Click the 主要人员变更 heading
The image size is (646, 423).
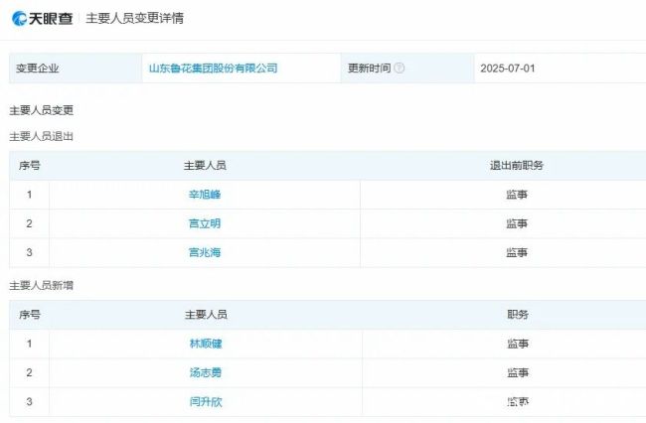pos(41,110)
